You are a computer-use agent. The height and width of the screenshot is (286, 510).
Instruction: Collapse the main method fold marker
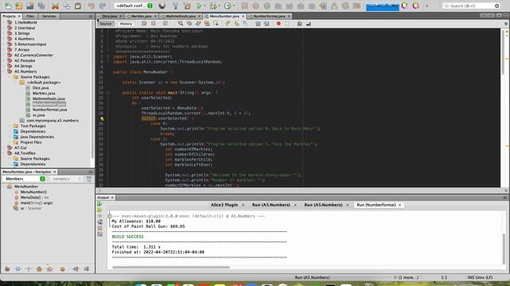pos(108,92)
